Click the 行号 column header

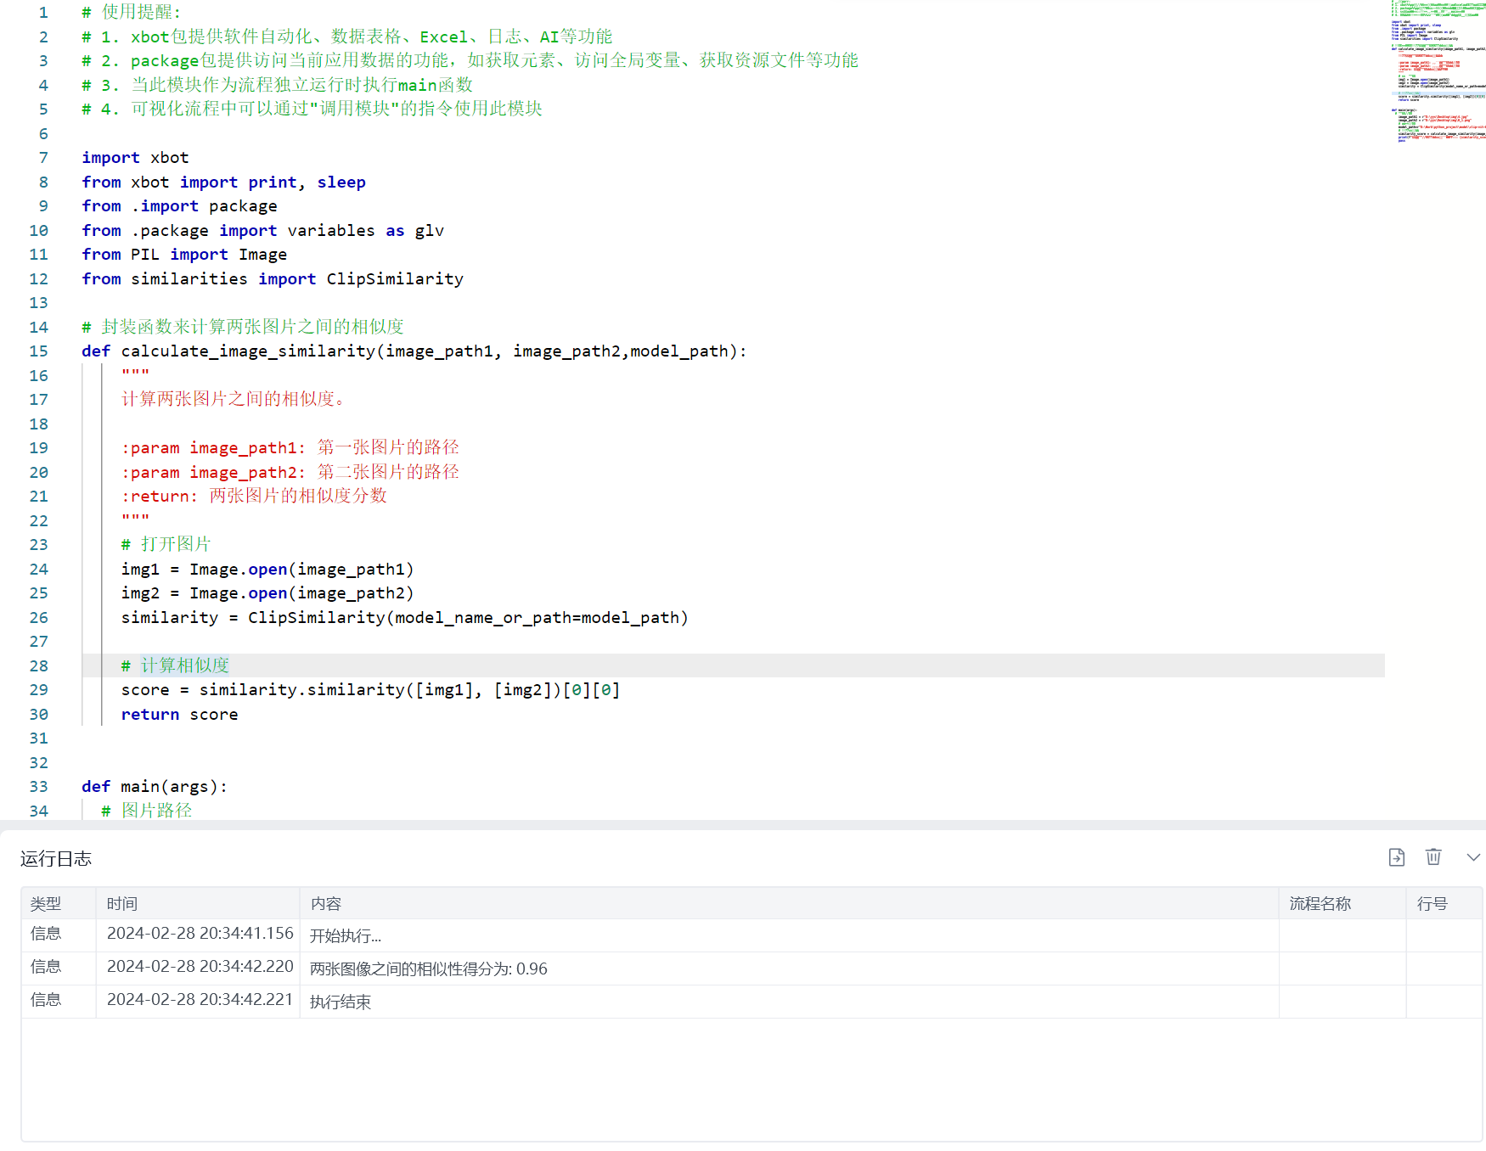(1432, 904)
